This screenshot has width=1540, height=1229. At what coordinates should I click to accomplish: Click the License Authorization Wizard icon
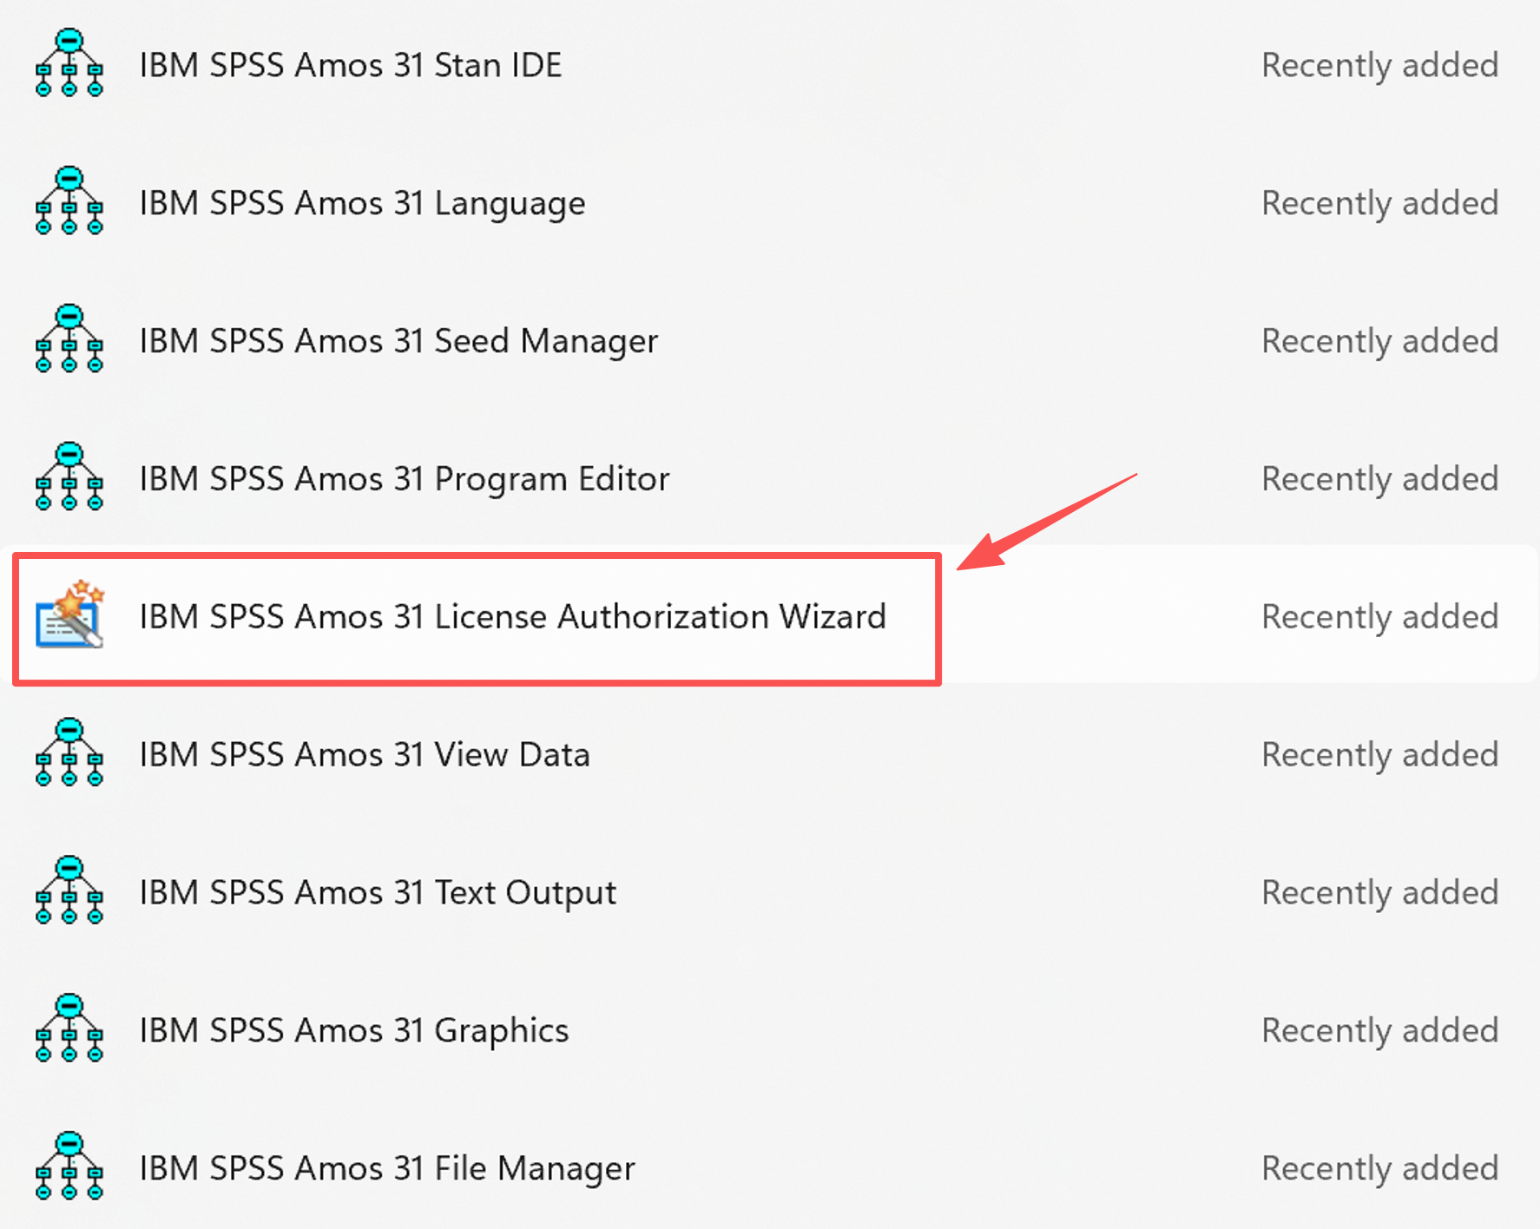pos(69,614)
